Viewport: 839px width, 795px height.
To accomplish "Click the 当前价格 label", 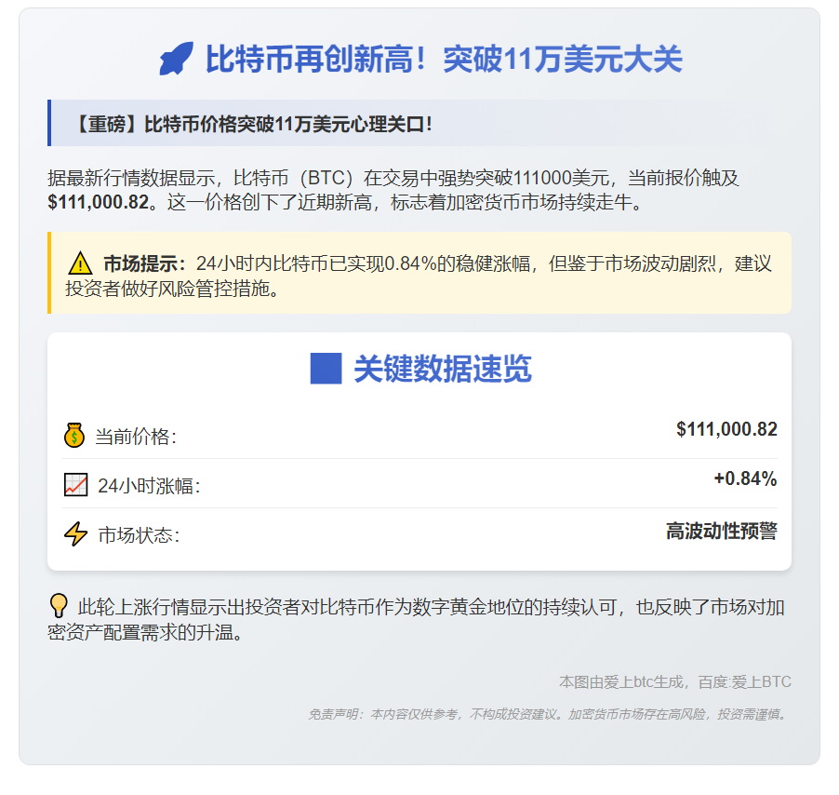I will click(136, 437).
